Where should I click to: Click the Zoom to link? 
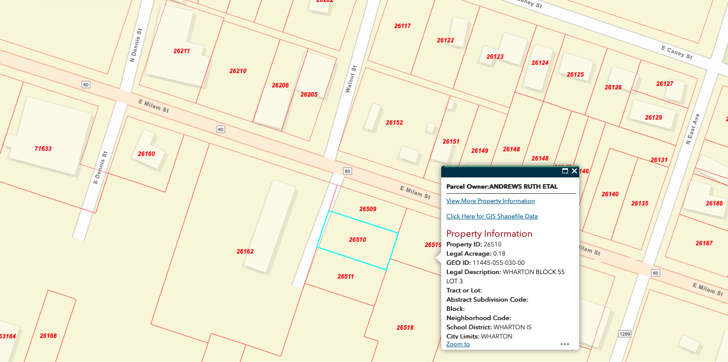pyautogui.click(x=458, y=344)
